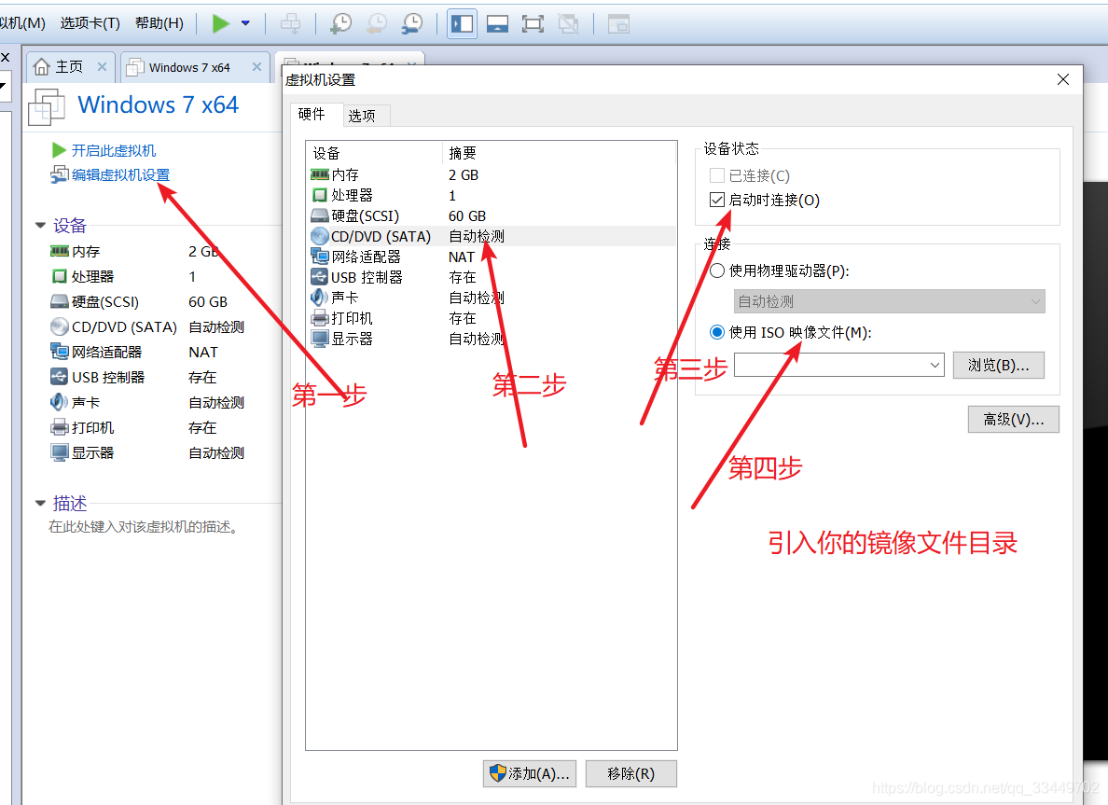The image size is (1108, 805).
Task: Click the thumbnail bar view icon
Action: coord(497,24)
